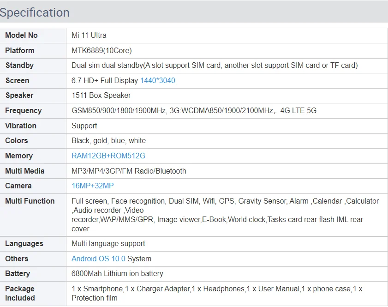Select the Vibration row label
This screenshot has width=388, height=307.
click(x=21, y=126)
